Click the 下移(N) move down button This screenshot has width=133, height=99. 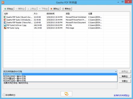pos(43,9)
